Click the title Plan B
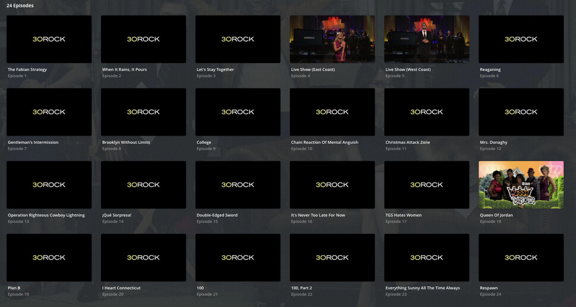The width and height of the screenshot is (576, 307). [x=14, y=288]
